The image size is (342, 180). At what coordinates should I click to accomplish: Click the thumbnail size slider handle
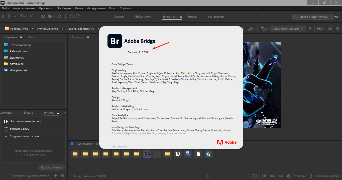pyautogui.click(x=207, y=176)
